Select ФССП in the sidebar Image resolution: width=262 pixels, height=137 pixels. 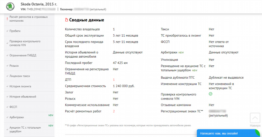point(29,107)
